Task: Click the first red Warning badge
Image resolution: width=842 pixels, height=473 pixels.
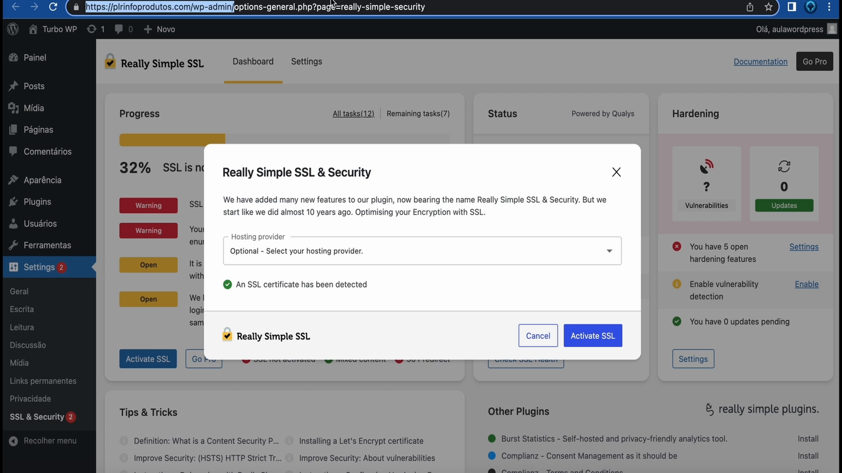Action: pyautogui.click(x=148, y=205)
